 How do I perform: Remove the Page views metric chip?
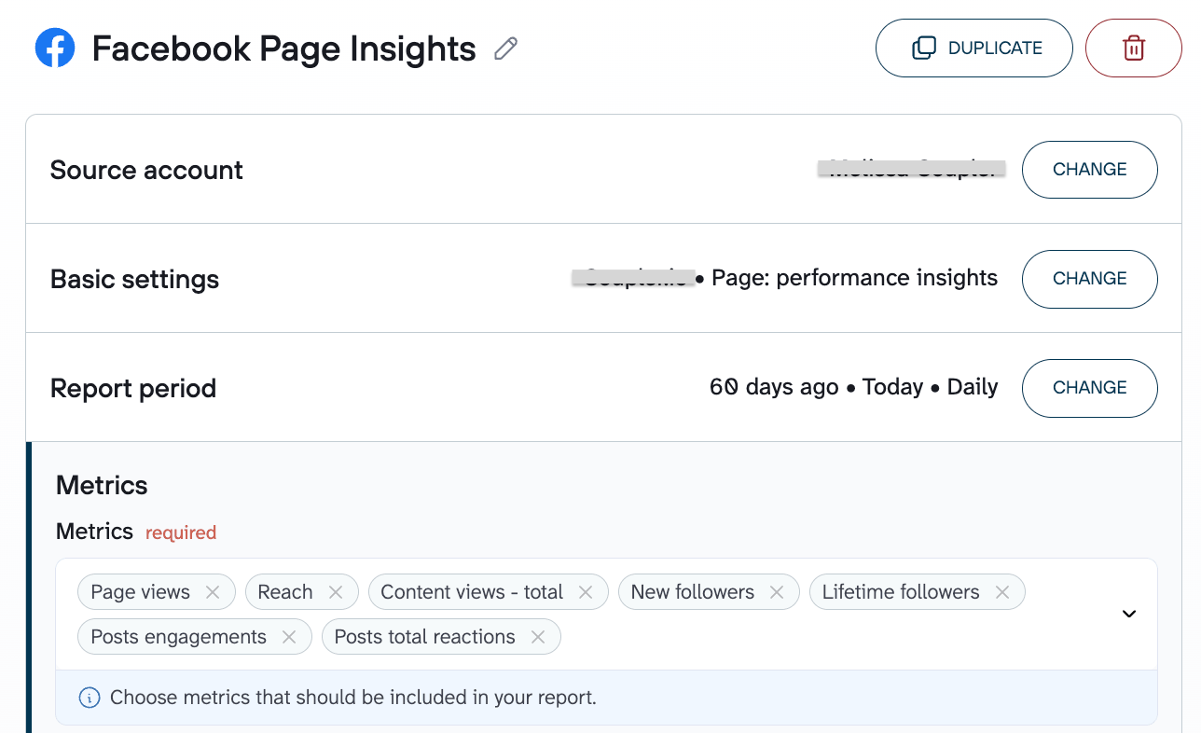213,592
